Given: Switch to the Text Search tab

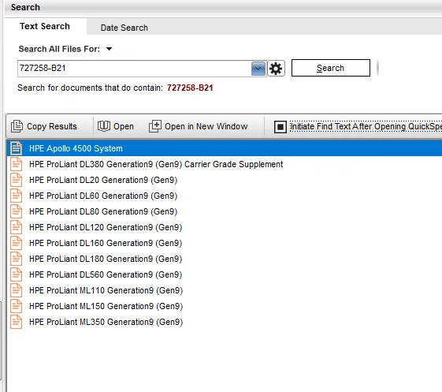Looking at the screenshot, I should (45, 26).
